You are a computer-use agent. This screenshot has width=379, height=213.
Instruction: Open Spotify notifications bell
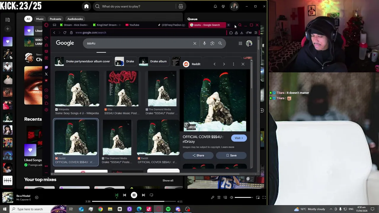[215, 6]
